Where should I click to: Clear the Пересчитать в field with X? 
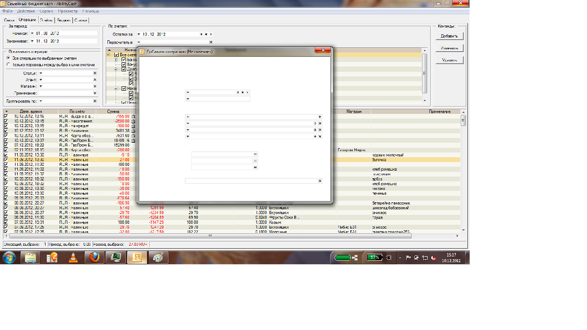[211, 42]
